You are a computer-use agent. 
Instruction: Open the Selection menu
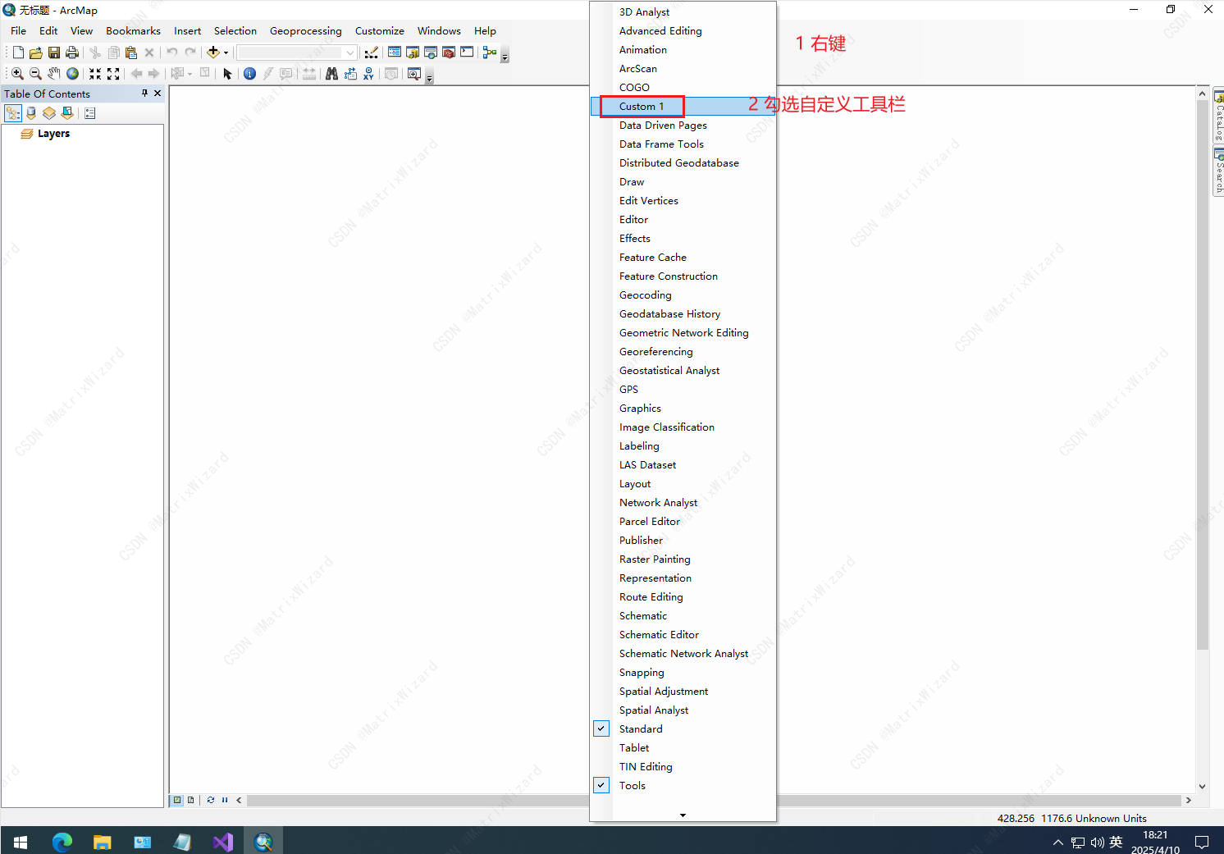point(235,31)
